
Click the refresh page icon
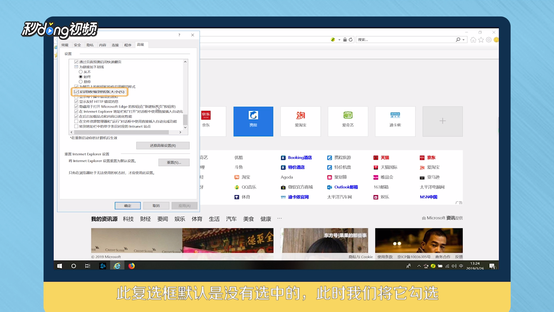pos(350,39)
